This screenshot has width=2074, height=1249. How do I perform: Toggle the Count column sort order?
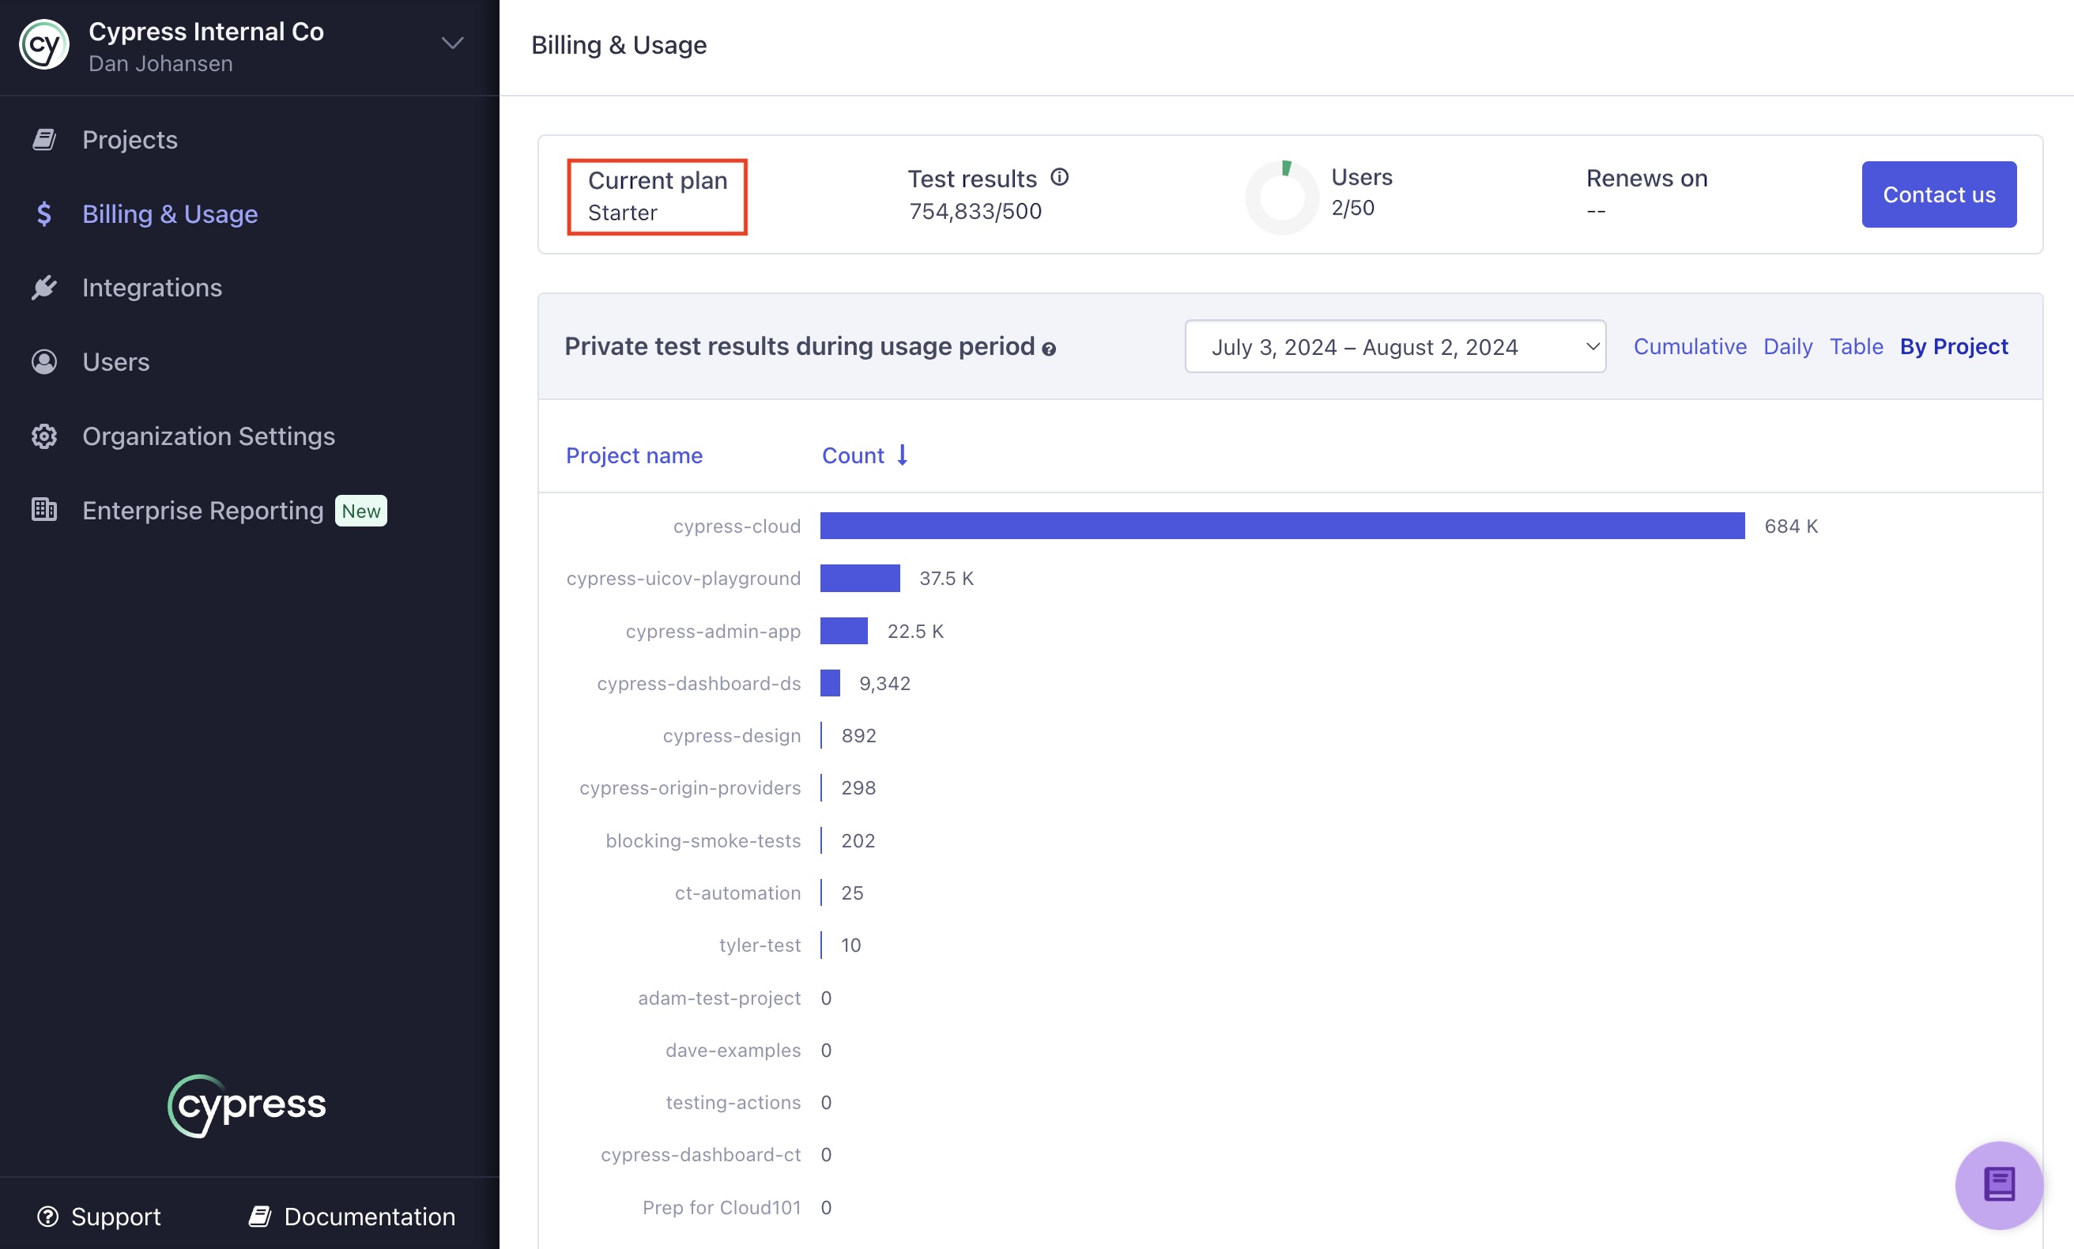click(x=865, y=455)
